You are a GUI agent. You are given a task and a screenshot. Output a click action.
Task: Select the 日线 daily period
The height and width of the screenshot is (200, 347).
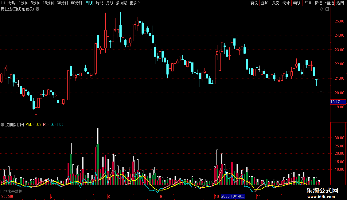[89, 3]
